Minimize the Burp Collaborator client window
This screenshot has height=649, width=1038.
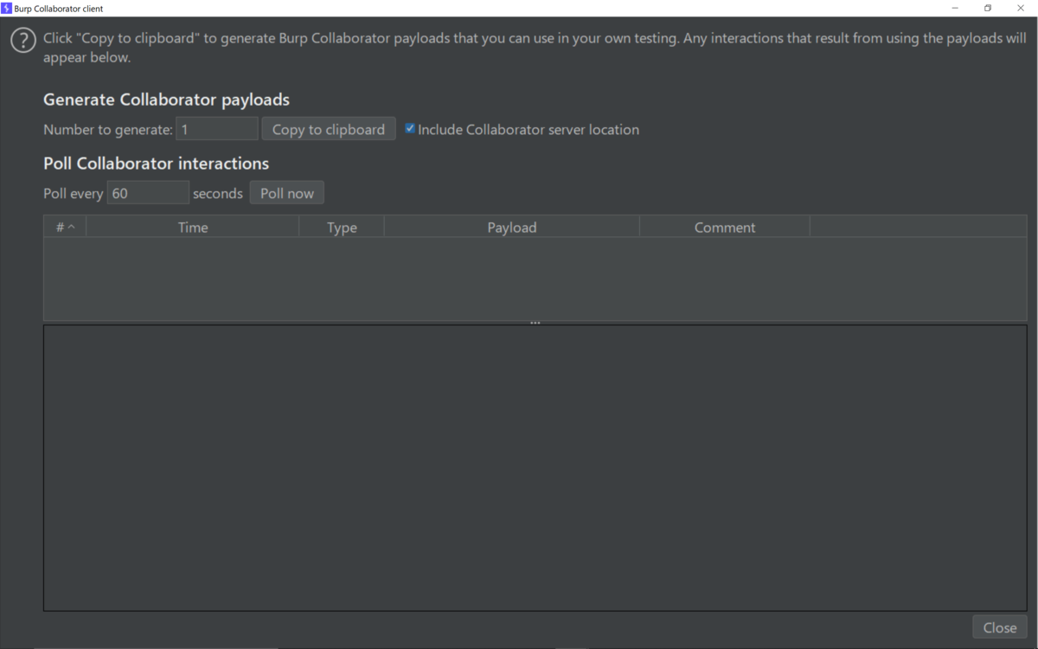pyautogui.click(x=955, y=8)
